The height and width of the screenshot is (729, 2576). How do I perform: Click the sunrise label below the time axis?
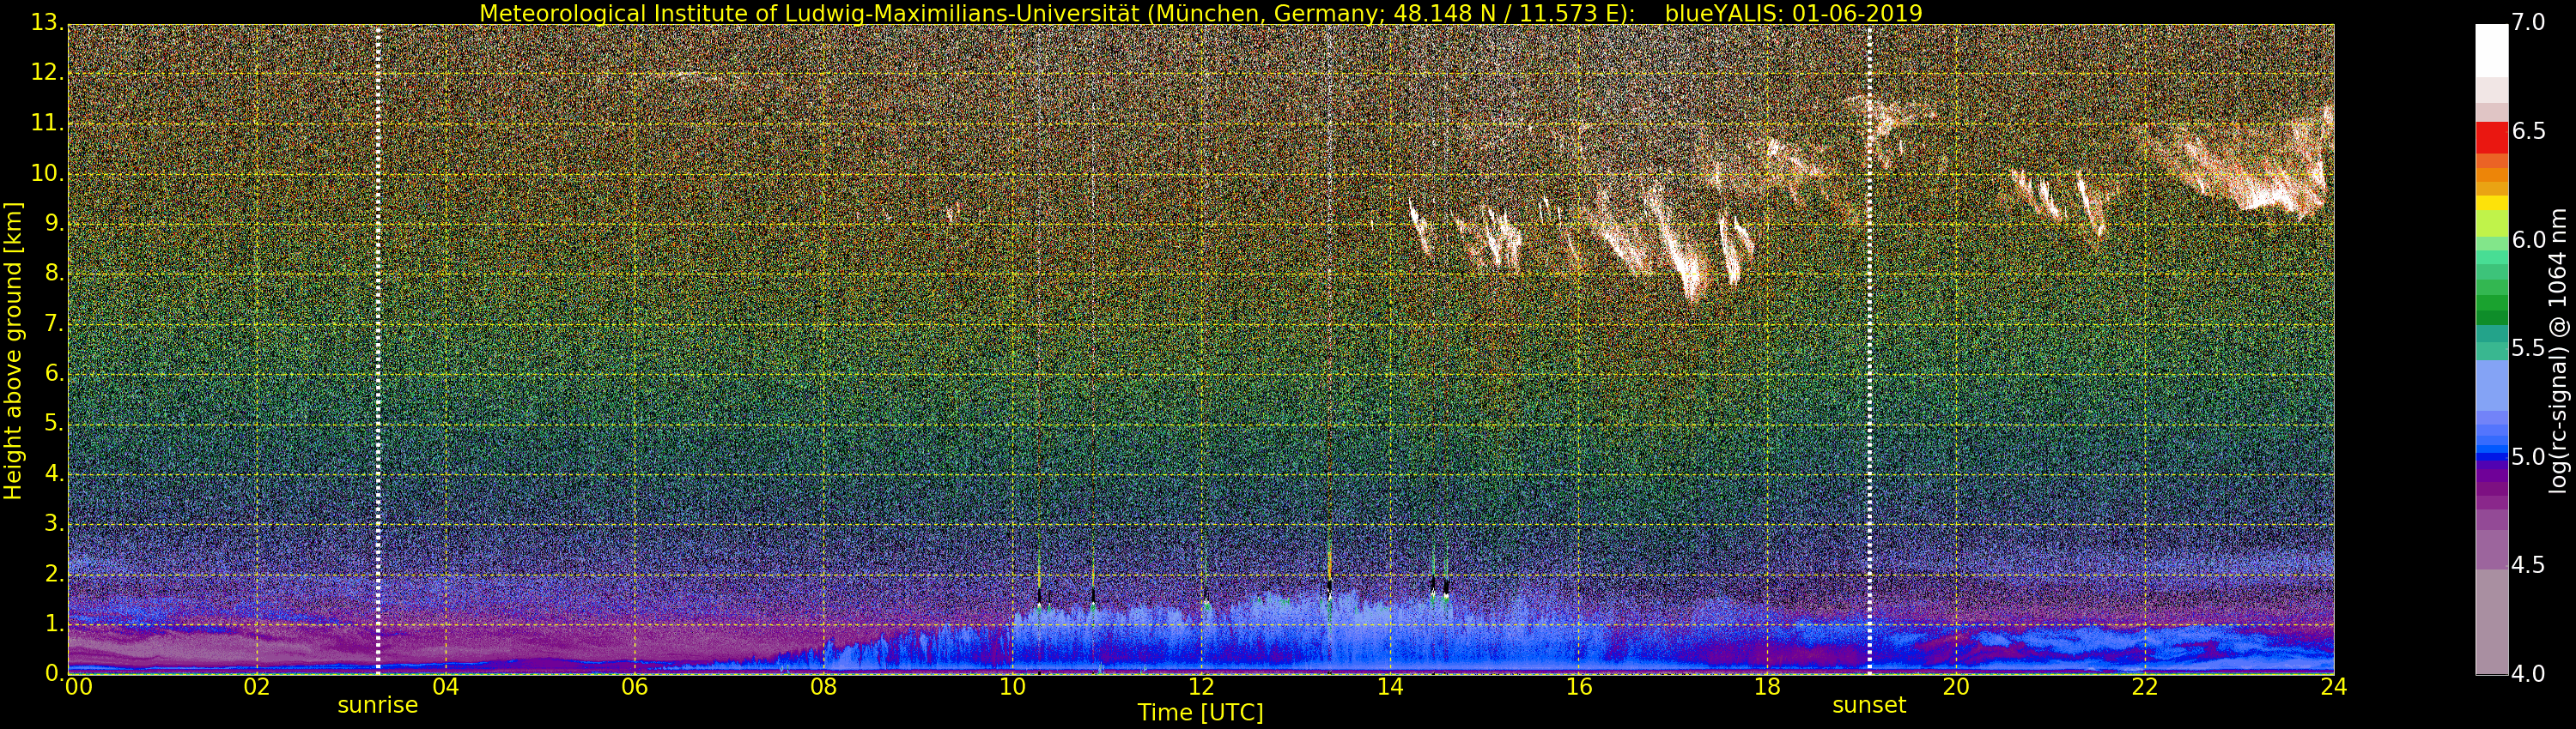coord(377,705)
